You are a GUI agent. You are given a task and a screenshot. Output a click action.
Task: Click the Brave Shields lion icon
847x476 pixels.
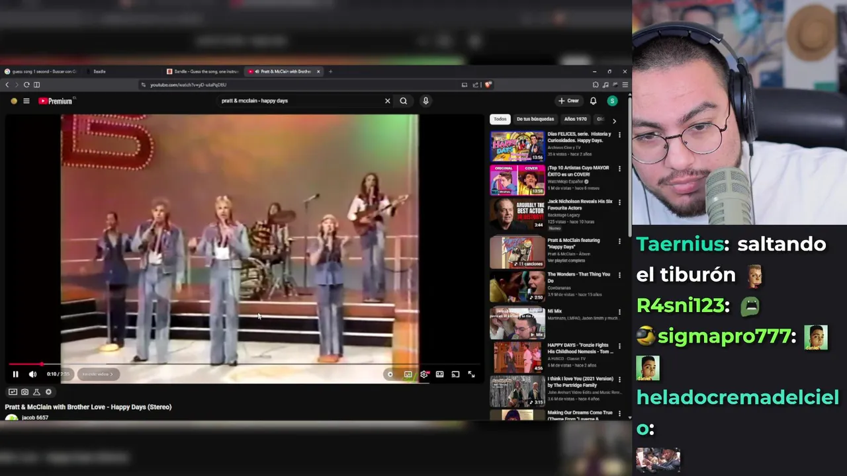click(488, 85)
